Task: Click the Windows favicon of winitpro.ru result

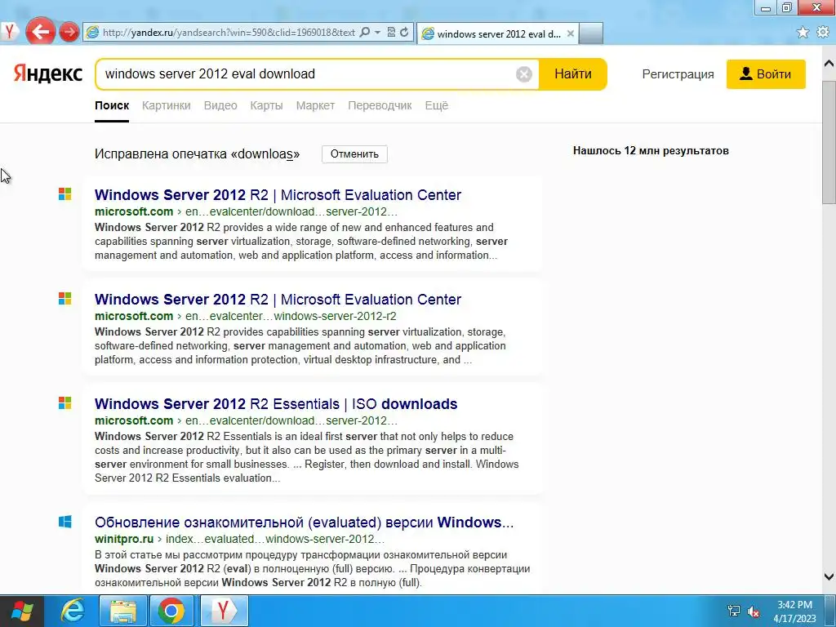Action: click(x=65, y=522)
